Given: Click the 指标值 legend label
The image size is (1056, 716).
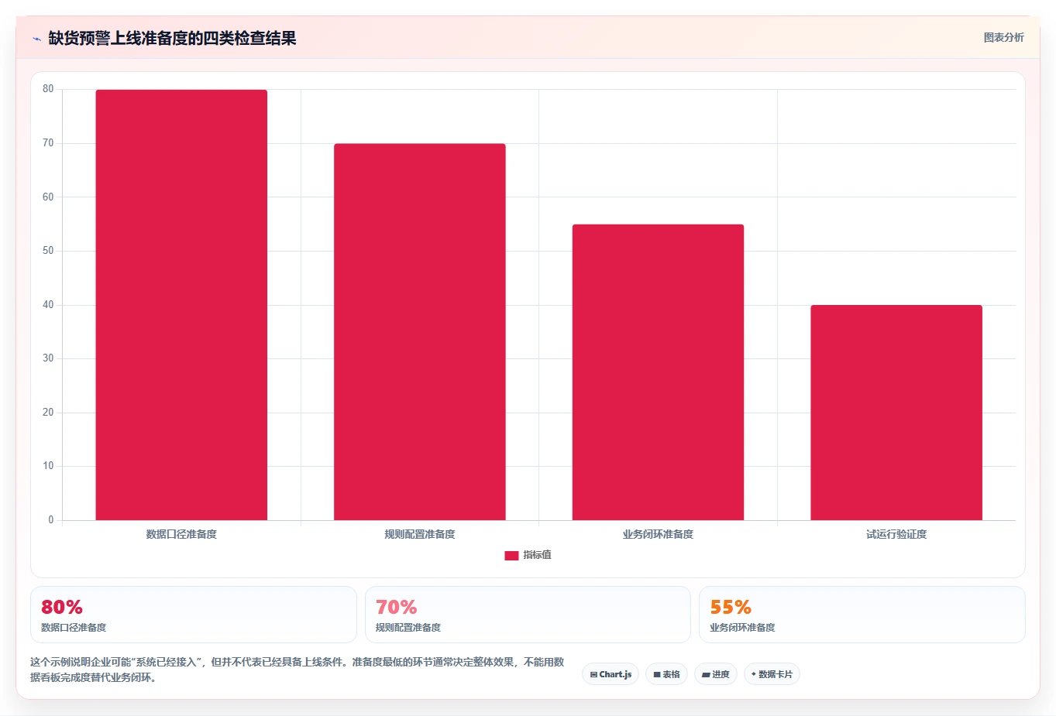Looking at the screenshot, I should point(537,555).
